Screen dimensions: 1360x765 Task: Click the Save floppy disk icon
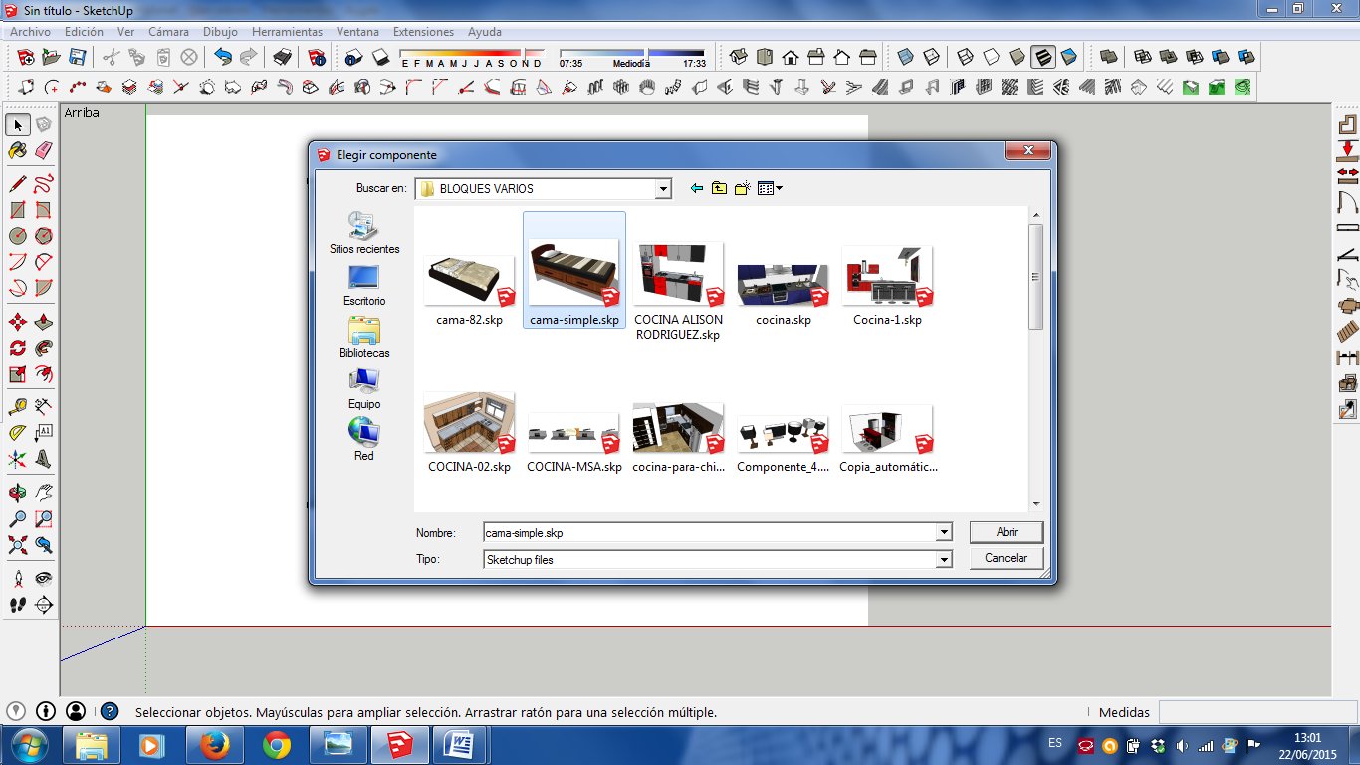(77, 57)
